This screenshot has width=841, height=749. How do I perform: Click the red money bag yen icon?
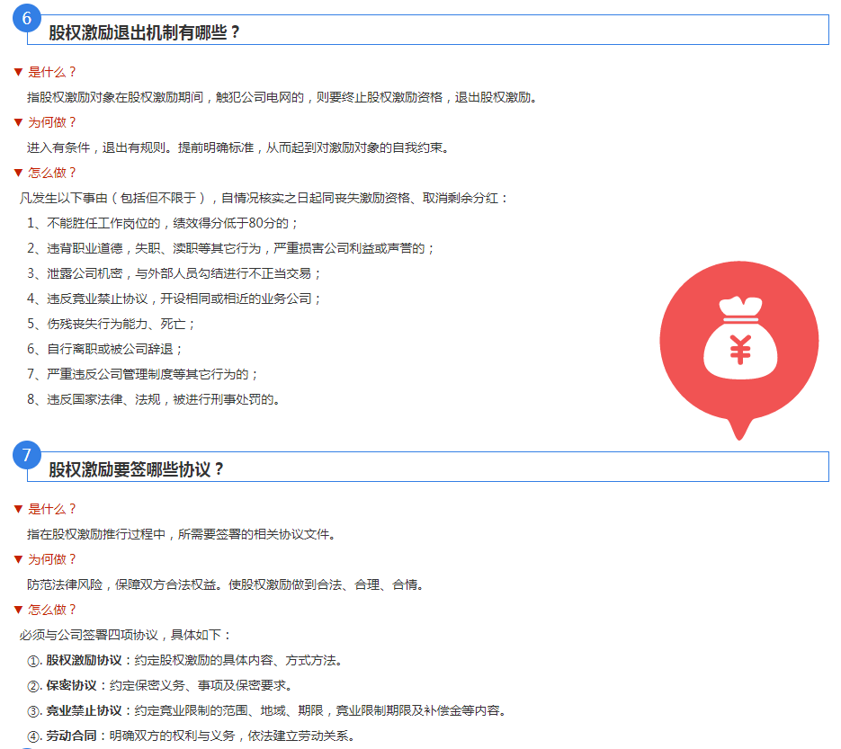point(739,349)
